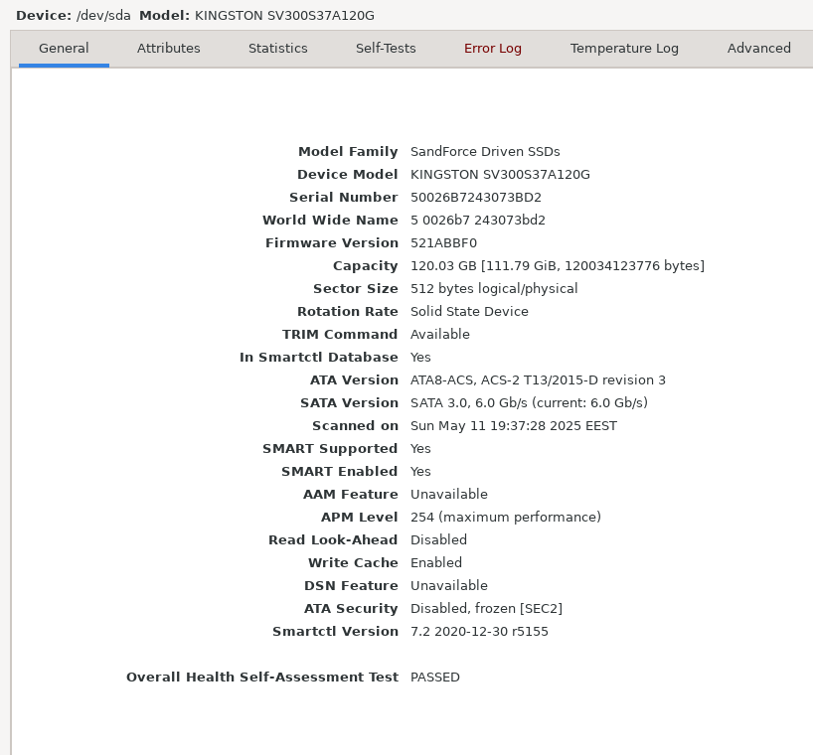813x755 pixels.
Task: Open the Temperature Log tab
Action: pyautogui.click(x=624, y=49)
